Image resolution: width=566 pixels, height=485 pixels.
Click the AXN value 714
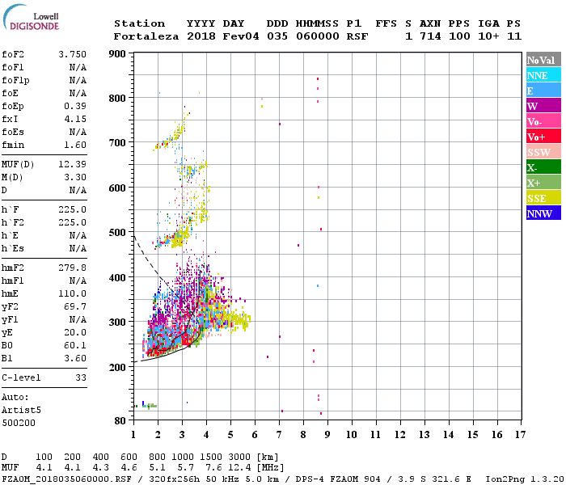(x=430, y=36)
